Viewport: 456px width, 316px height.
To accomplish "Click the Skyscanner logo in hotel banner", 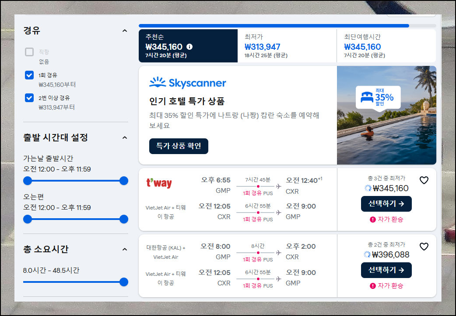I will [188, 82].
